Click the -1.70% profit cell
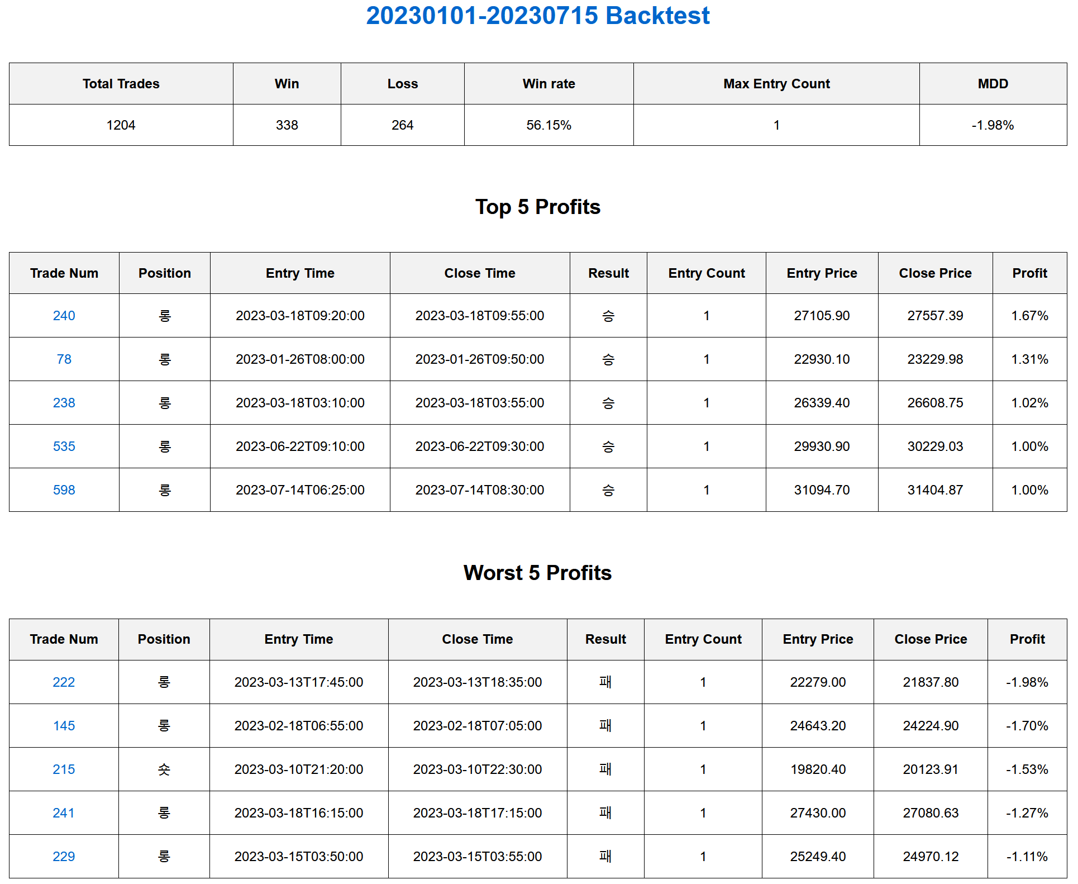 pyautogui.click(x=1027, y=726)
